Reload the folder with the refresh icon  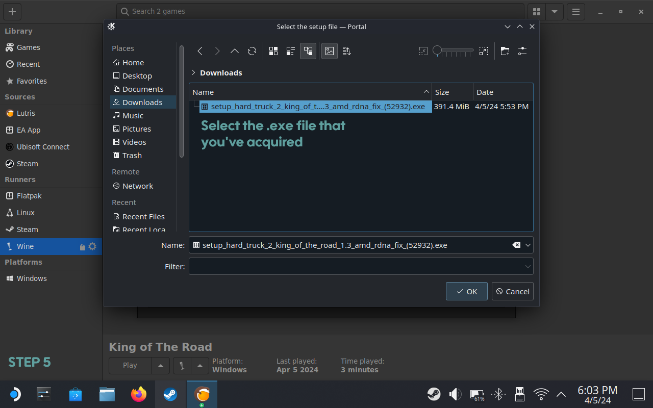(252, 51)
